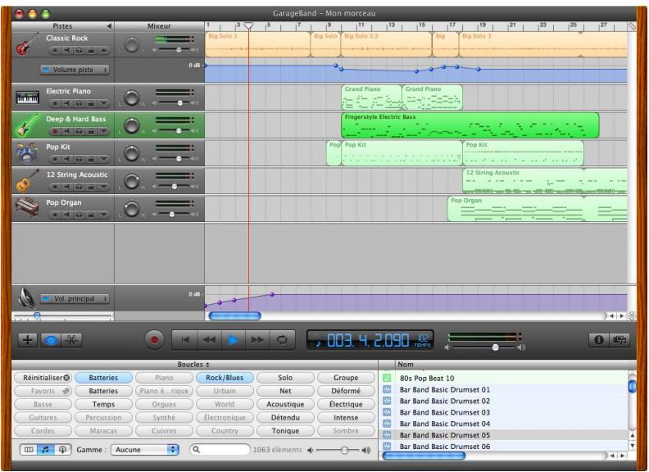Disable recording on Deep & Hard Bass track
The width and height of the screenshot is (649, 472).
click(x=55, y=131)
